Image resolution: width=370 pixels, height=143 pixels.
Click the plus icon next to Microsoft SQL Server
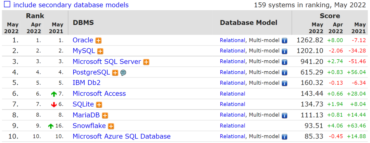click(146, 62)
